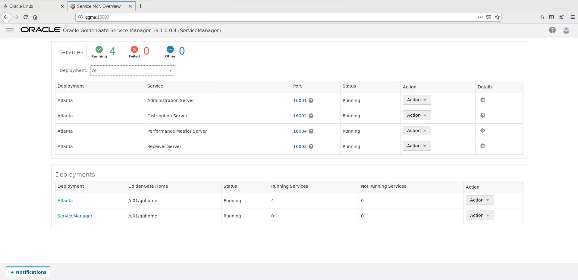Image resolution: width=578 pixels, height=280 pixels.
Task: Click the green Running status icon
Action: (99, 49)
